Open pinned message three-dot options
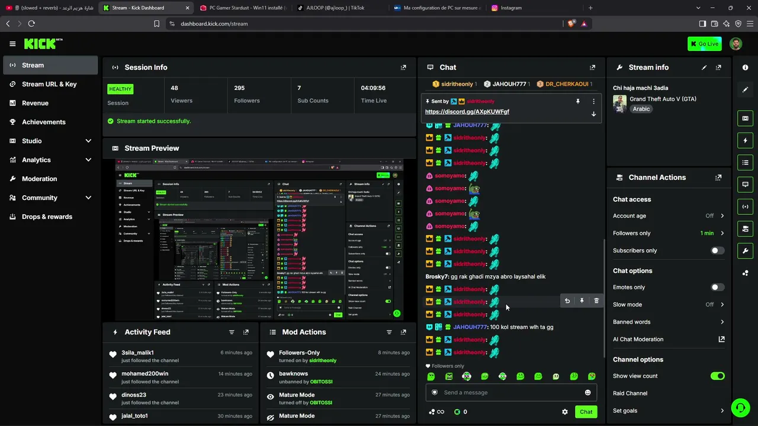758x426 pixels. pos(593,101)
